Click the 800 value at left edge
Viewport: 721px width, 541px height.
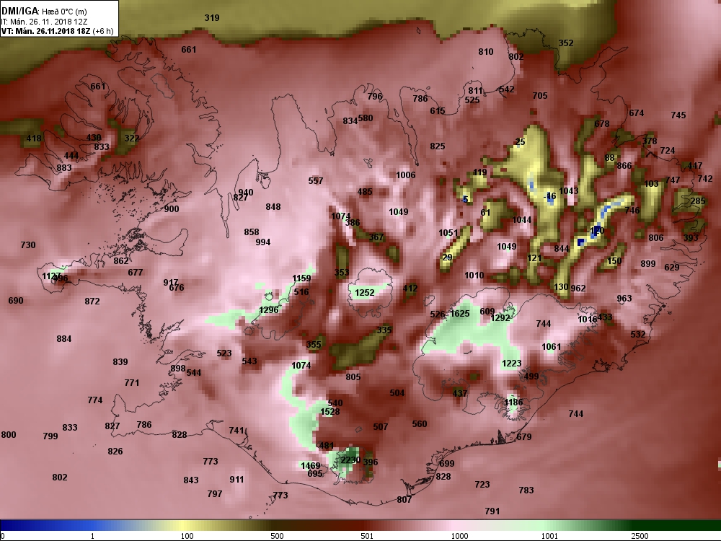[x=9, y=435]
